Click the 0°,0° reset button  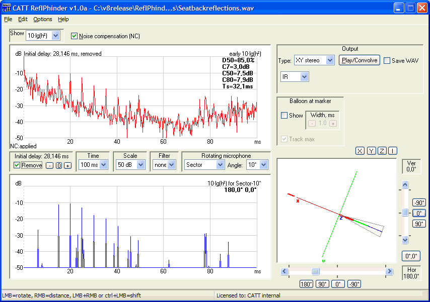coord(411,256)
